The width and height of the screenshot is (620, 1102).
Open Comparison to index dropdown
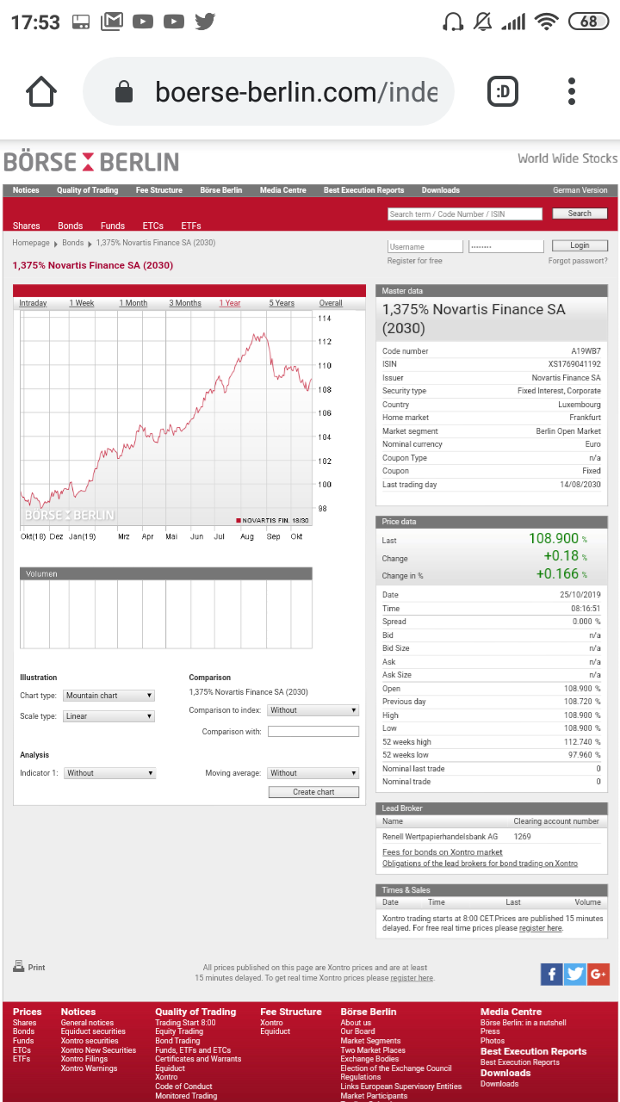313,710
